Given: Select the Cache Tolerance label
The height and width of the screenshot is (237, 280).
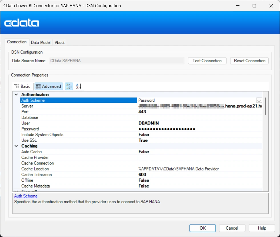Looking at the screenshot, I should (x=37, y=175).
